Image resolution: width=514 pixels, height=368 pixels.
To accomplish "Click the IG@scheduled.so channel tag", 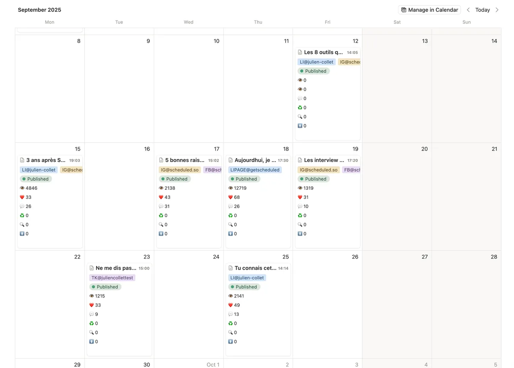I will (180, 170).
